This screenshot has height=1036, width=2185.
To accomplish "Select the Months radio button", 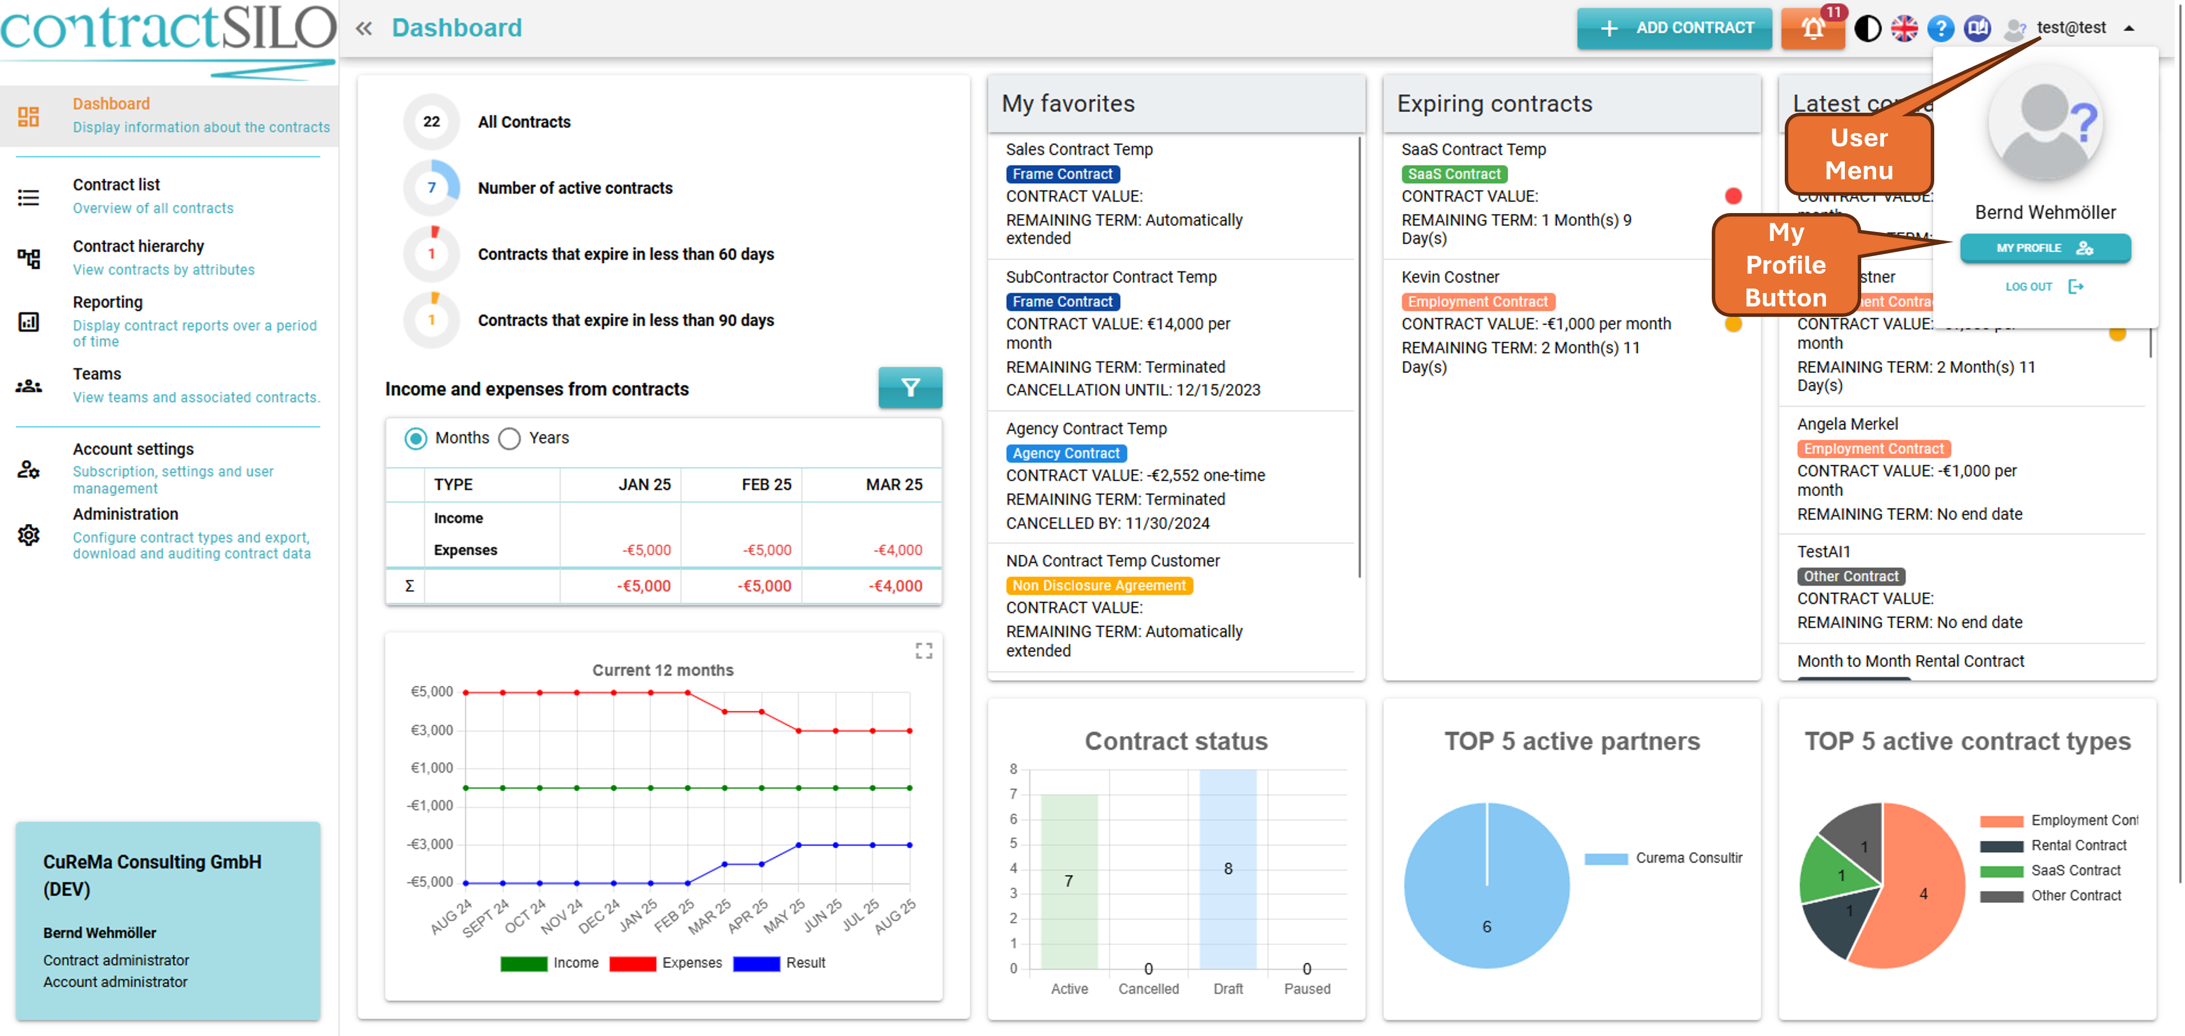I will pos(416,439).
